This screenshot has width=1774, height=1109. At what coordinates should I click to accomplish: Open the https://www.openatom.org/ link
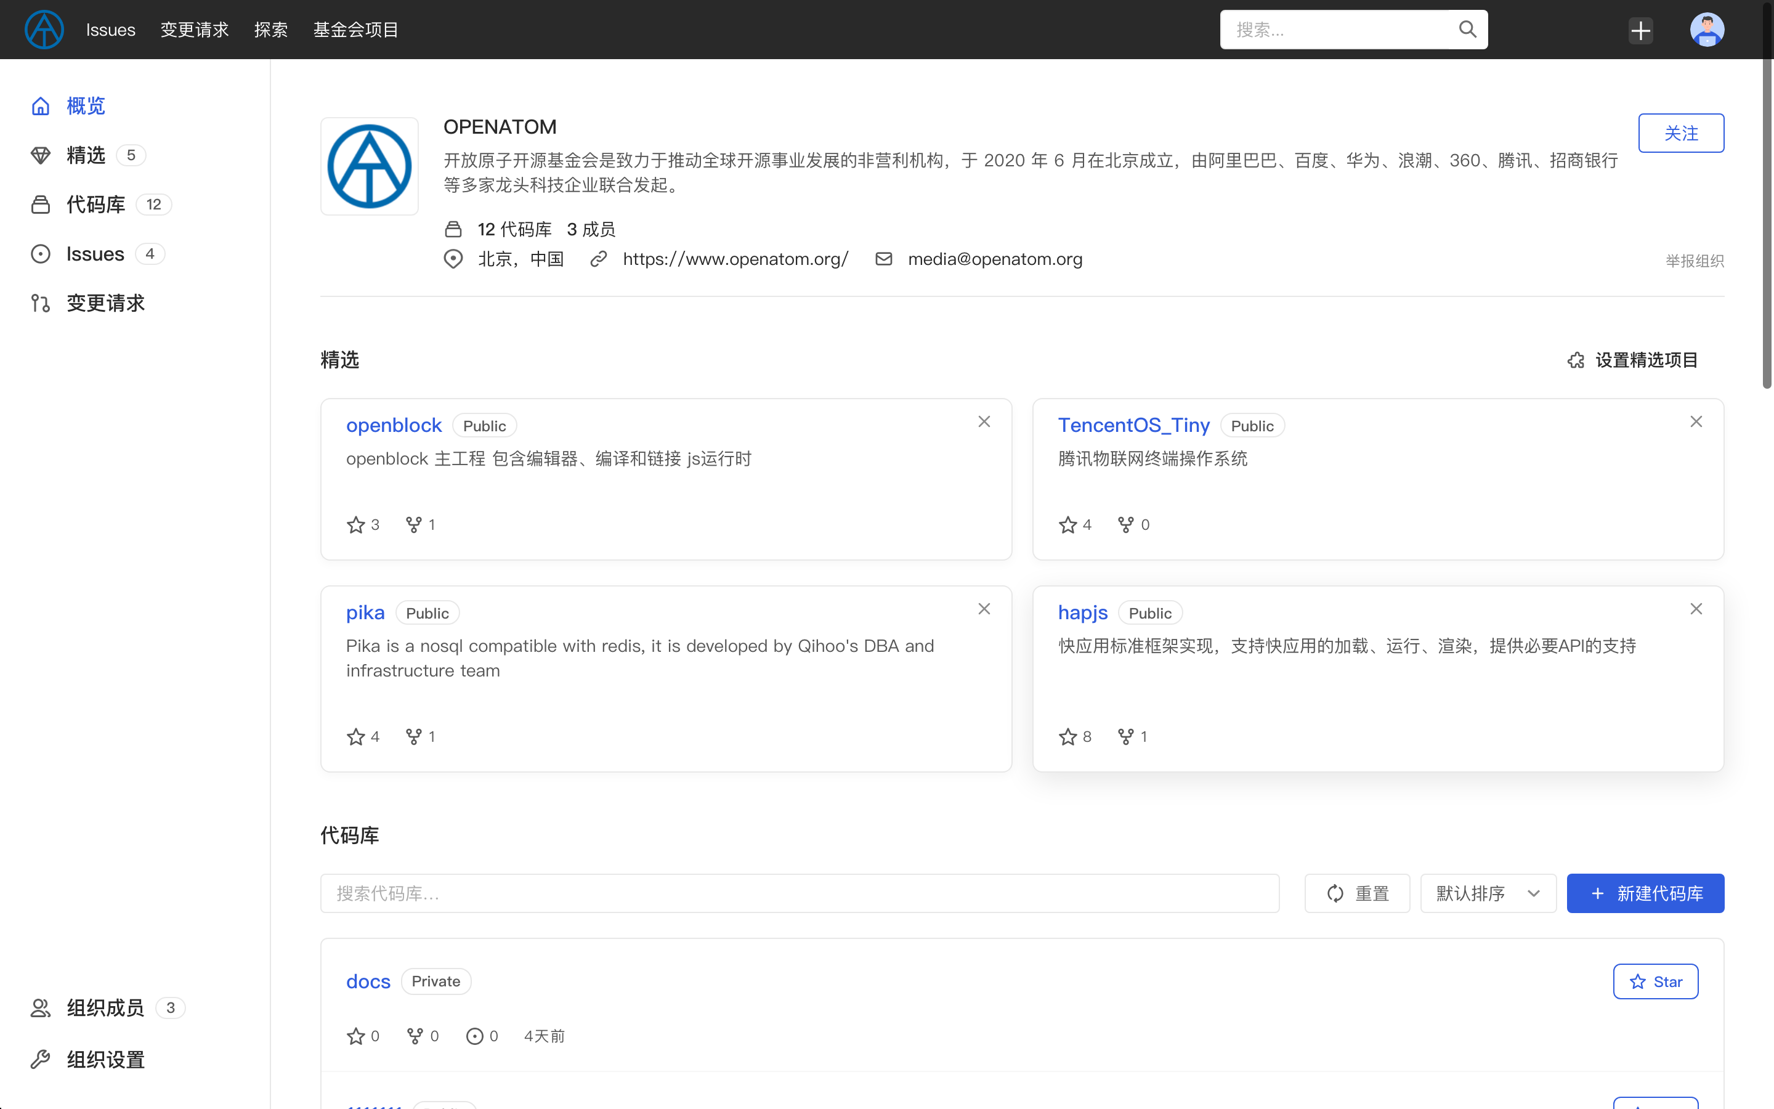pos(735,259)
